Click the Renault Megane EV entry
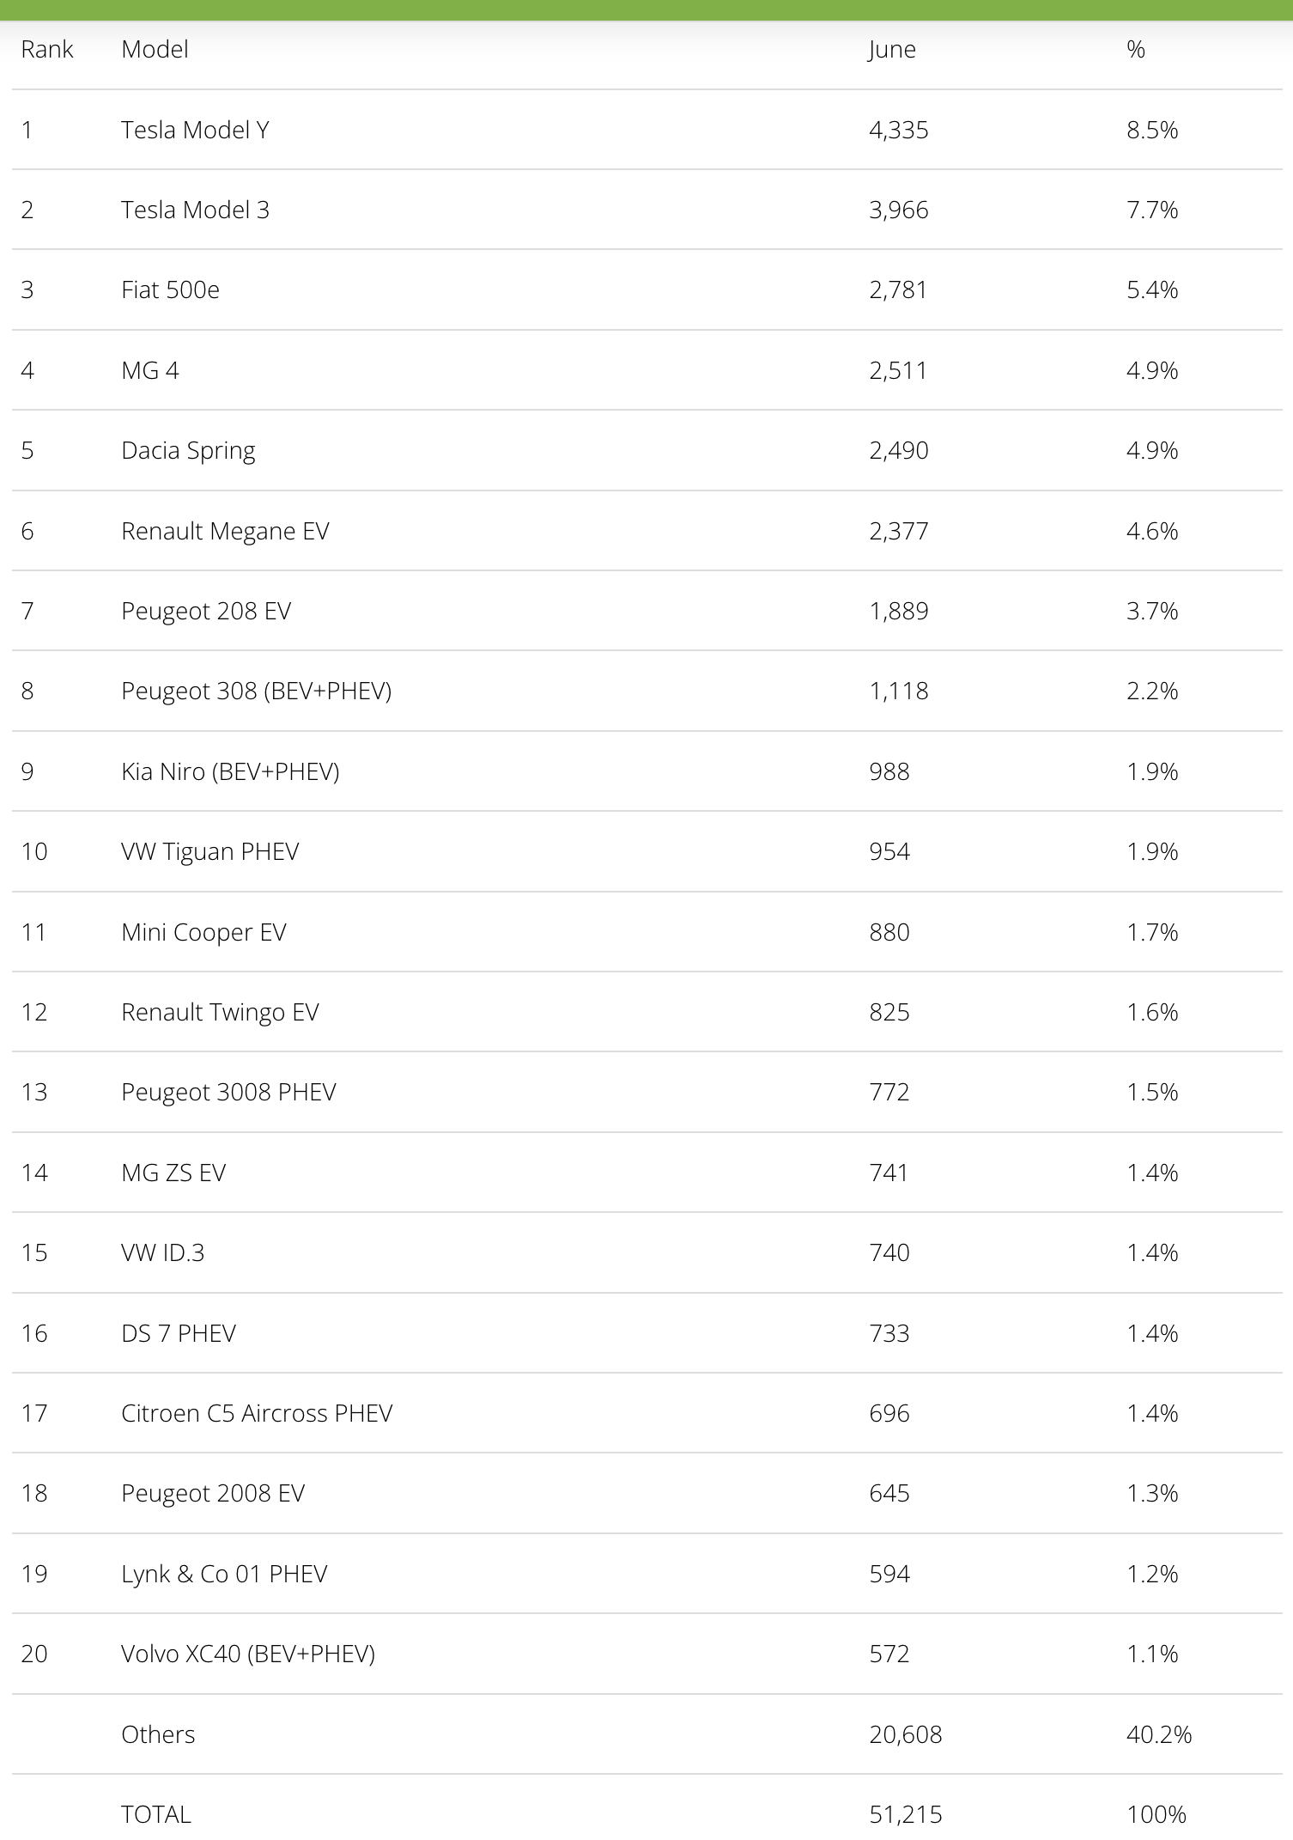Viewport: 1293px width, 1840px height. tap(225, 531)
